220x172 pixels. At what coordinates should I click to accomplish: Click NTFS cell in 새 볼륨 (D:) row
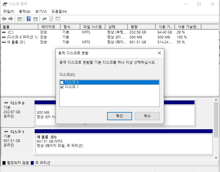click(x=86, y=42)
